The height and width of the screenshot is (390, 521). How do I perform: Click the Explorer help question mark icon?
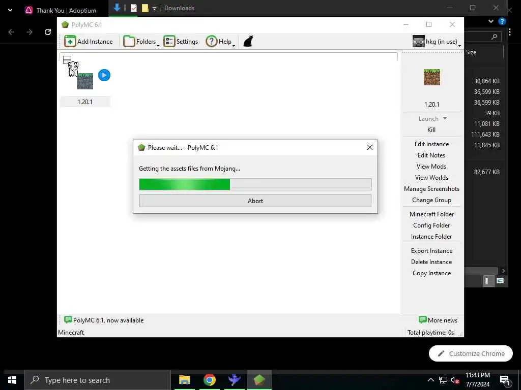click(502, 21)
